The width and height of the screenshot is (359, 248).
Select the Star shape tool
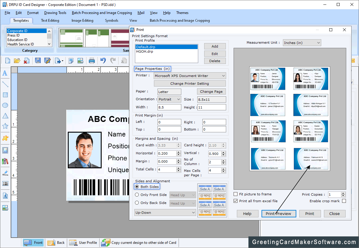(5, 126)
